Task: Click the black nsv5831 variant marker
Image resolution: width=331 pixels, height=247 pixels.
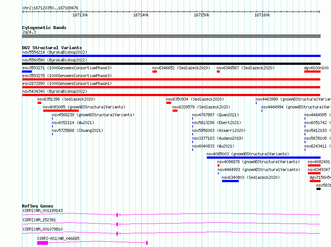Action: (x=319, y=189)
